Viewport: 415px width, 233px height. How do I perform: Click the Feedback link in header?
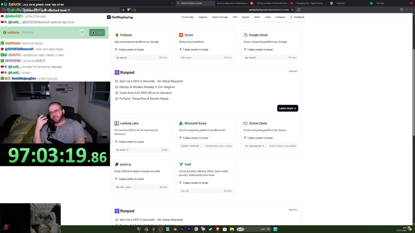coord(297,17)
